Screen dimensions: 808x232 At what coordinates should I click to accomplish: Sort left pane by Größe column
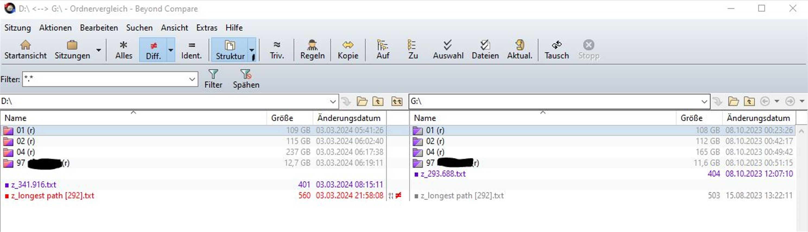click(x=290, y=118)
